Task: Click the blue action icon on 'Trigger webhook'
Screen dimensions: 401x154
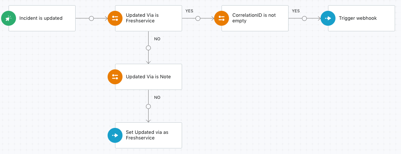Action: 328,18
